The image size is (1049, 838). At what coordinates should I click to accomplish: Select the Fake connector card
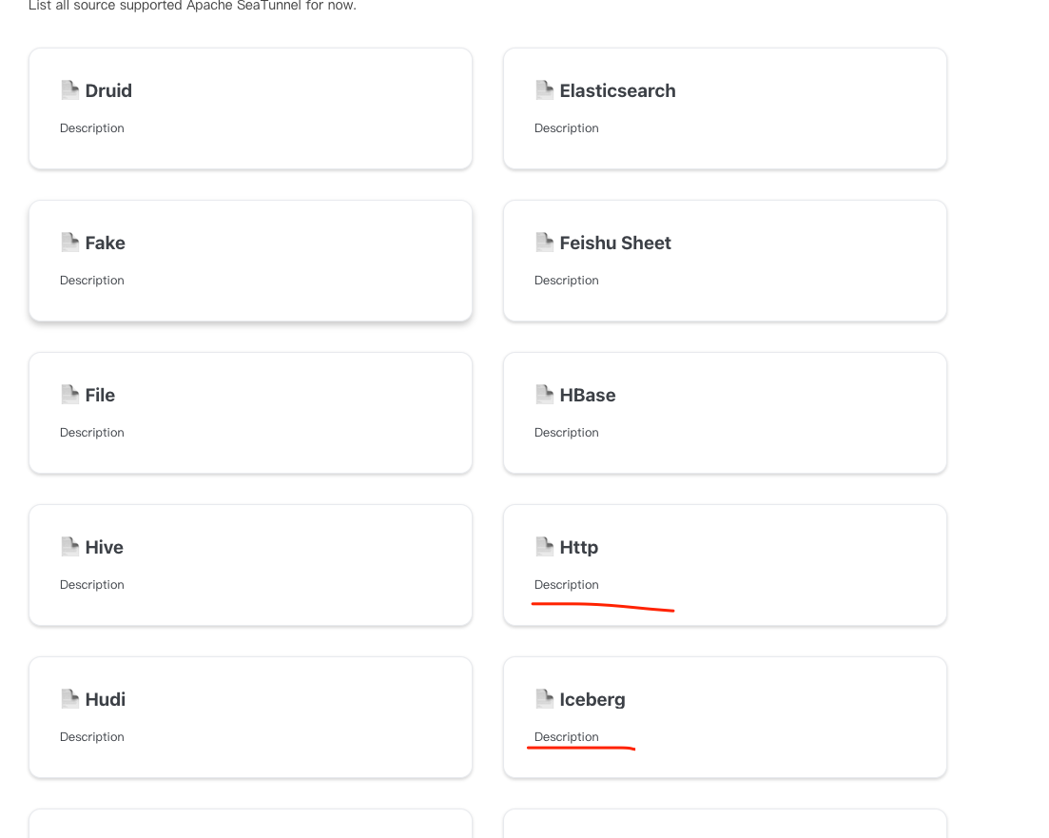(x=250, y=260)
